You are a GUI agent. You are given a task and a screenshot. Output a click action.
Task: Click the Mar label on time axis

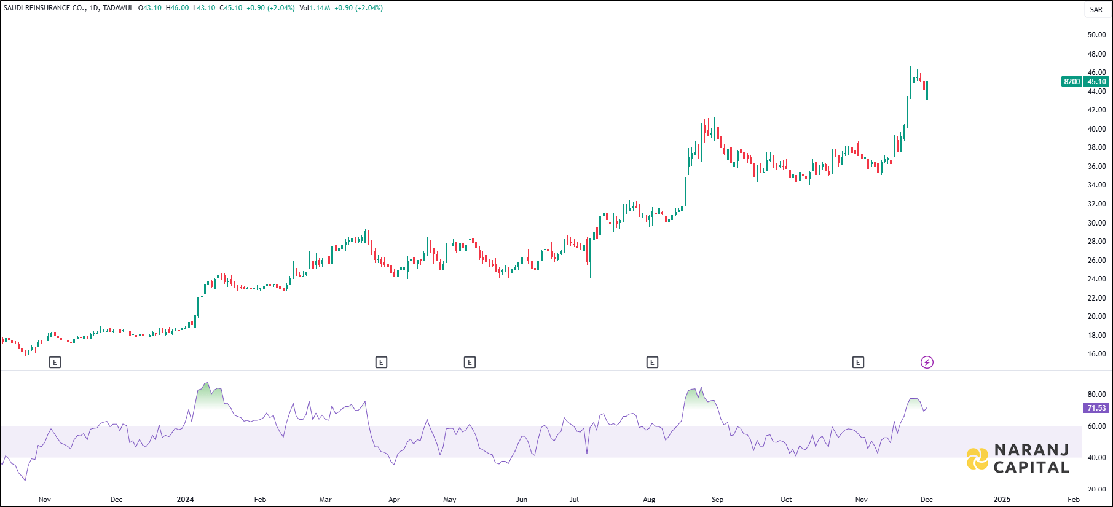tap(325, 500)
